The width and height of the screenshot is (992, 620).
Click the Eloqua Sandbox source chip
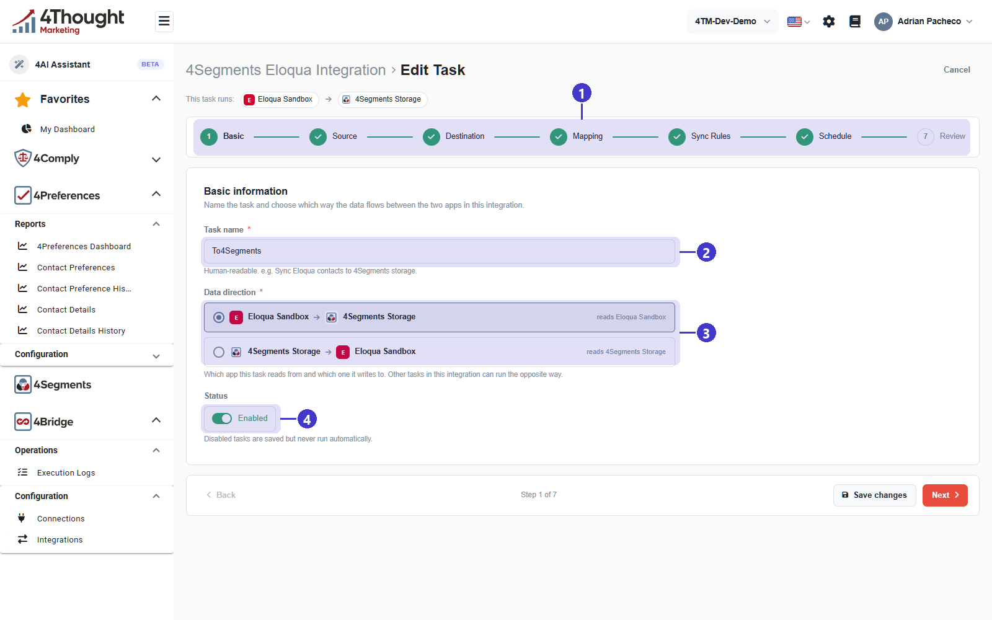click(280, 99)
